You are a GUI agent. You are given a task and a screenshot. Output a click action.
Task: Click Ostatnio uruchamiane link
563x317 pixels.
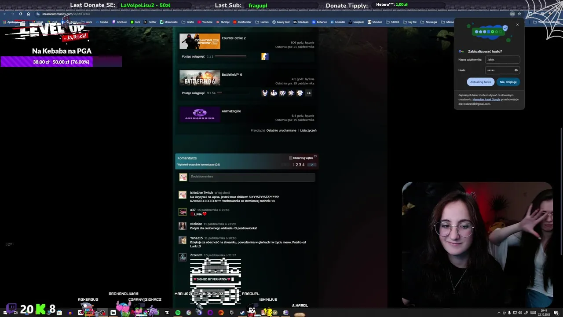pyautogui.click(x=281, y=130)
